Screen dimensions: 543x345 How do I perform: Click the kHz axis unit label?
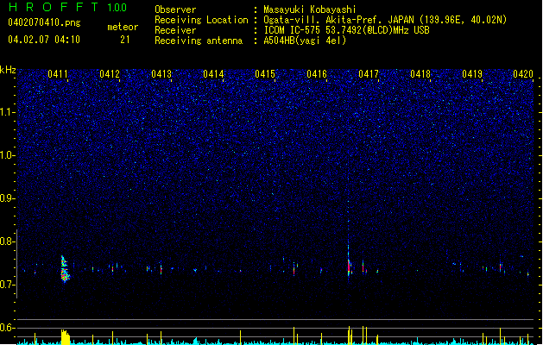pyautogui.click(x=8, y=70)
